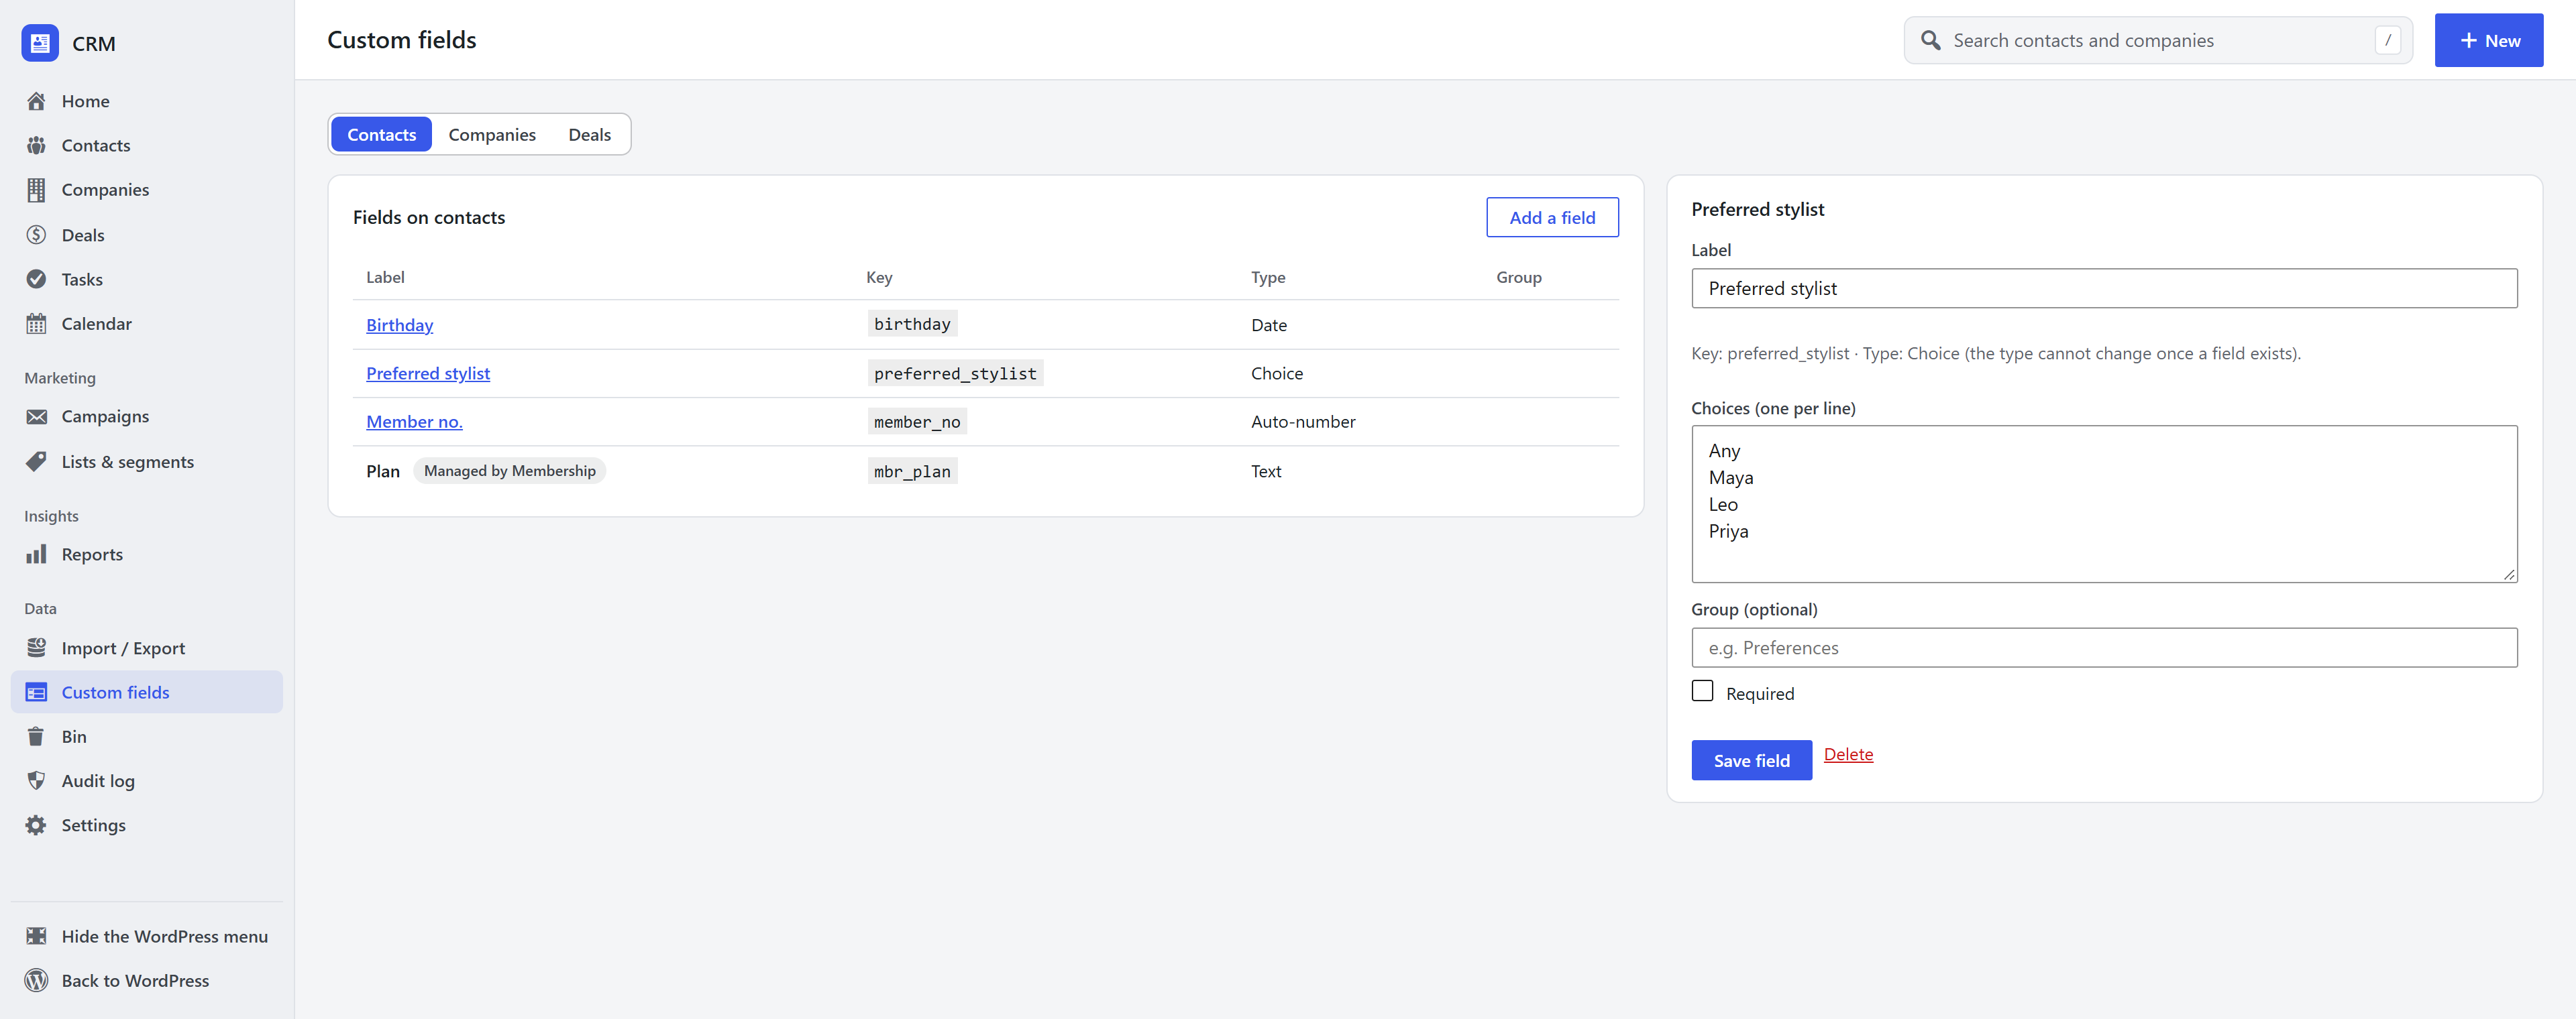2576x1019 pixels.
Task: Open the Preferred stylist field link
Action: coord(428,373)
